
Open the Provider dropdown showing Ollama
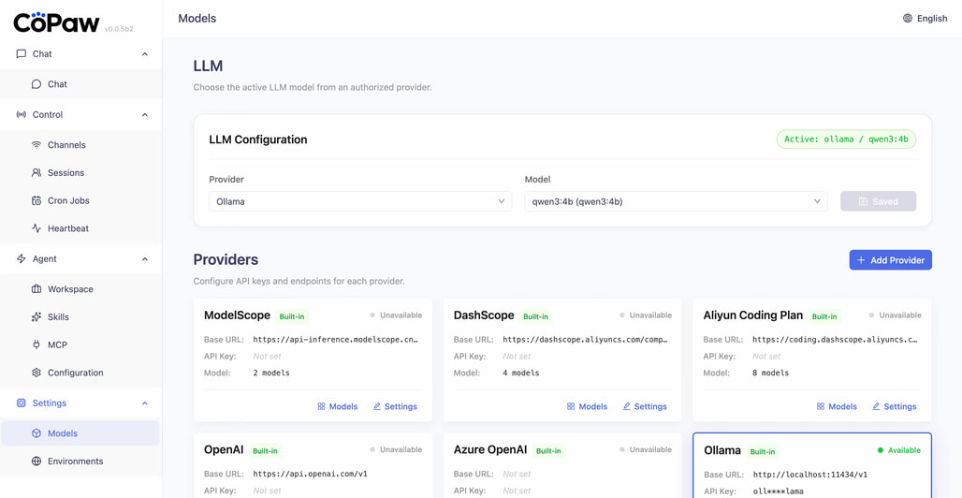coord(359,201)
